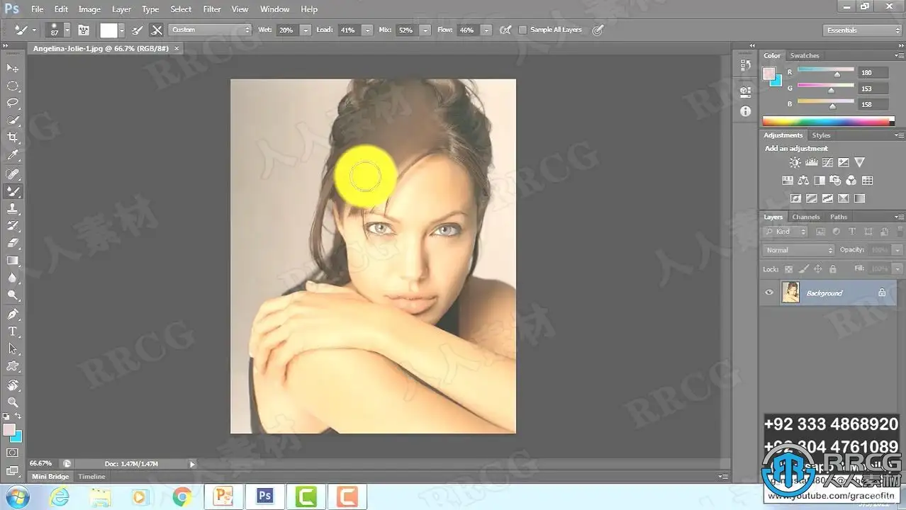Switch to the Styles tab
Viewport: 906px width, 510px height.
pyautogui.click(x=822, y=135)
